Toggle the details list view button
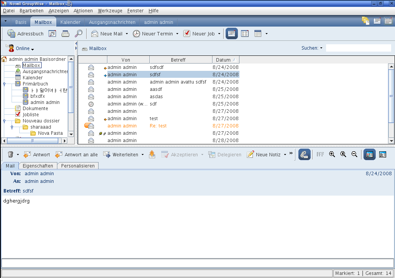The image size is (395, 278). pyautogui.click(x=231, y=33)
